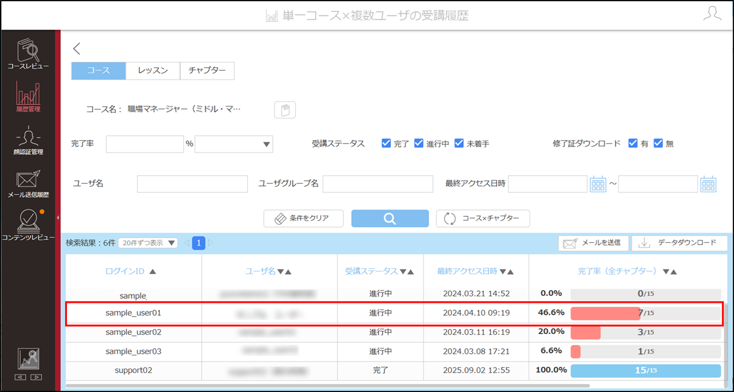Open コンテンツレビュー in the sidebar
The image size is (734, 392).
tap(28, 225)
